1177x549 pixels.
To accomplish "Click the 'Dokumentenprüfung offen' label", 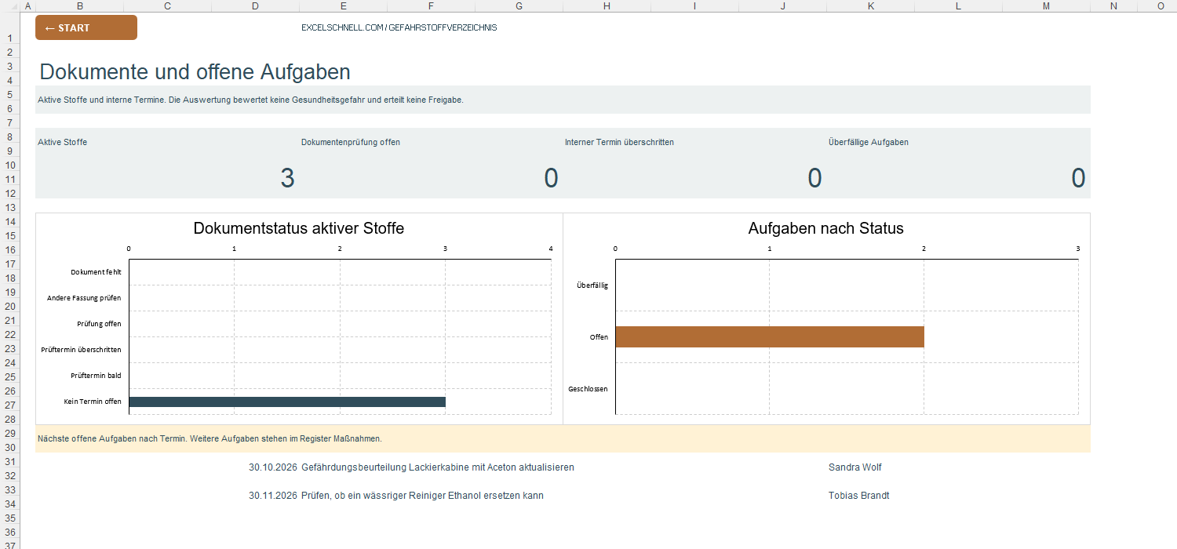I will click(x=351, y=142).
